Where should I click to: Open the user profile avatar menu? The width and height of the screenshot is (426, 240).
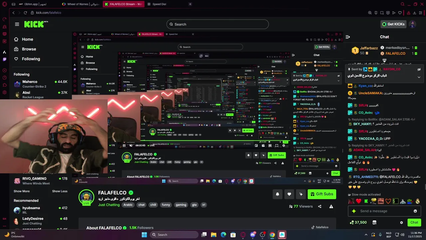pos(412,24)
